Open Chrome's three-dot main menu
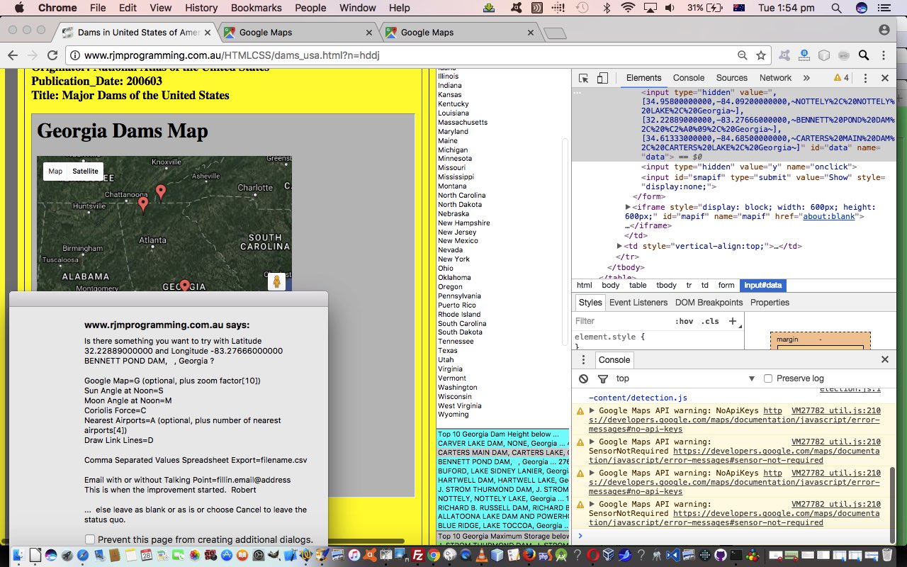907x567 pixels. click(x=884, y=55)
